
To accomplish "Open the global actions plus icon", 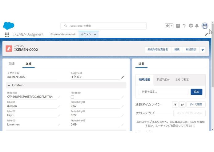I will [x=178, y=26].
